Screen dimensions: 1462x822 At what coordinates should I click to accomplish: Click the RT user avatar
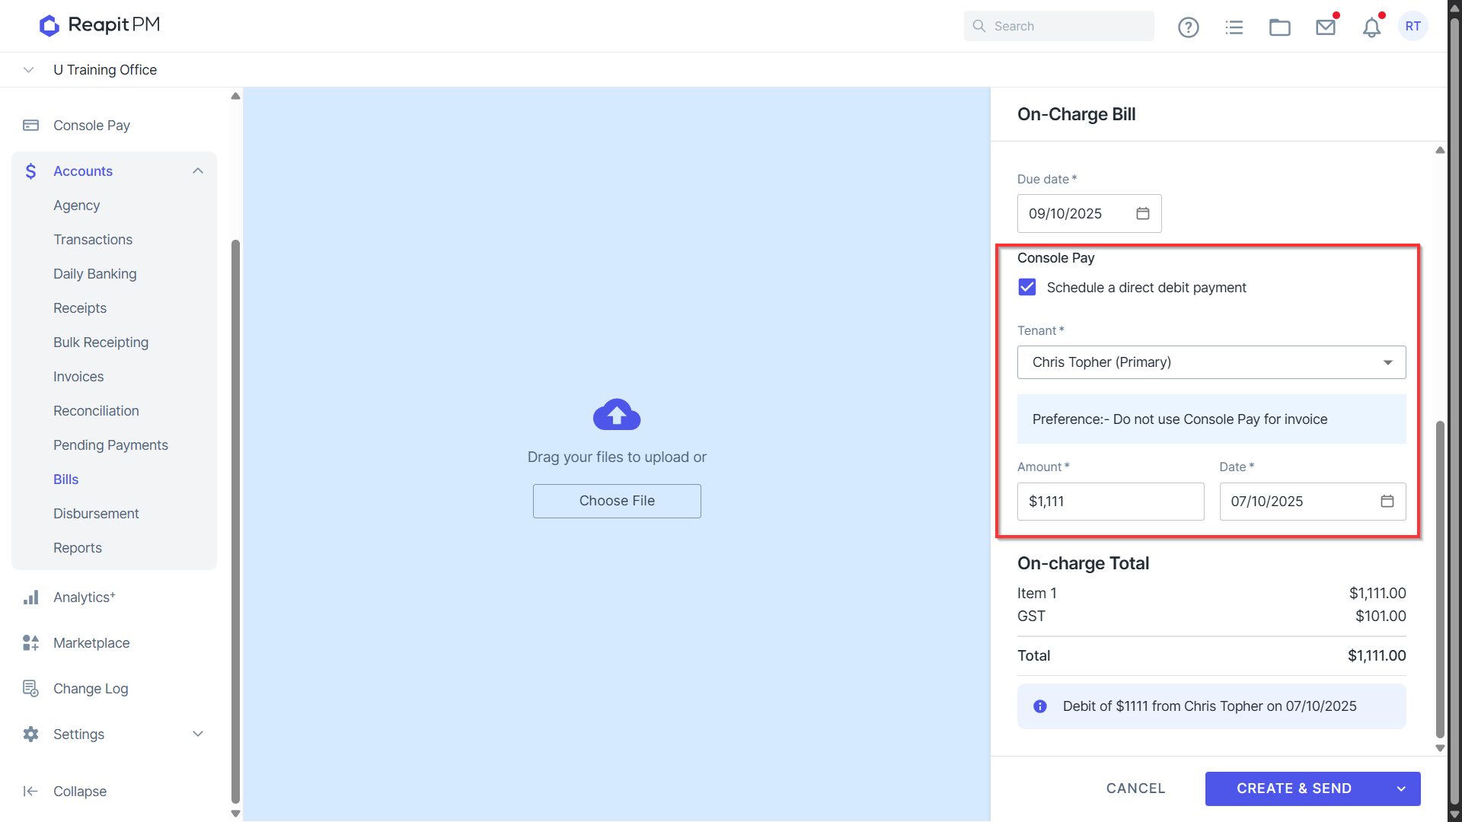(1413, 26)
